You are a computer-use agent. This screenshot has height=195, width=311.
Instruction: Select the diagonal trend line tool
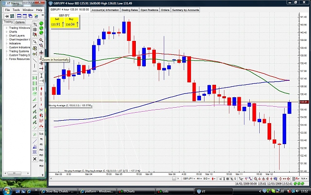pyautogui.click(x=35, y=60)
